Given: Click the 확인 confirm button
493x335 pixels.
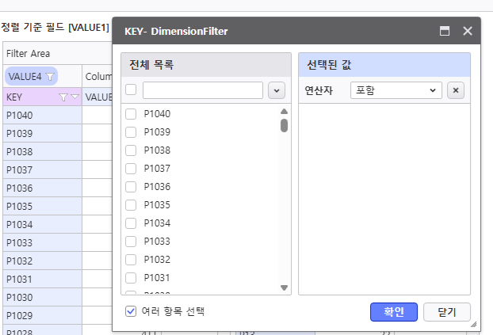Looking at the screenshot, I should [x=394, y=312].
